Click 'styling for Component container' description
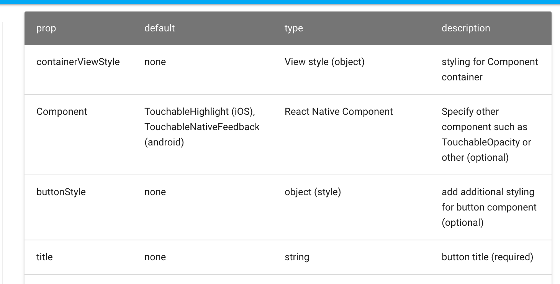 point(490,69)
